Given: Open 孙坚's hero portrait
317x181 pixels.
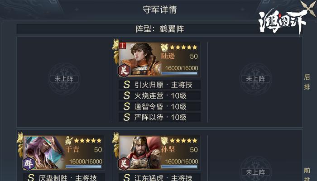Looking at the screenshot, I should tap(140, 152).
